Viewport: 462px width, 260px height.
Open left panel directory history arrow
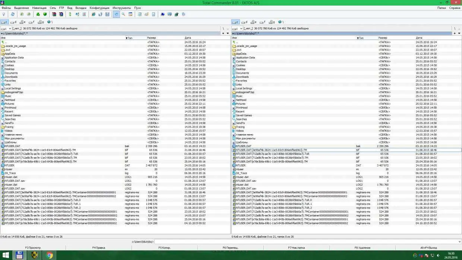point(228,34)
